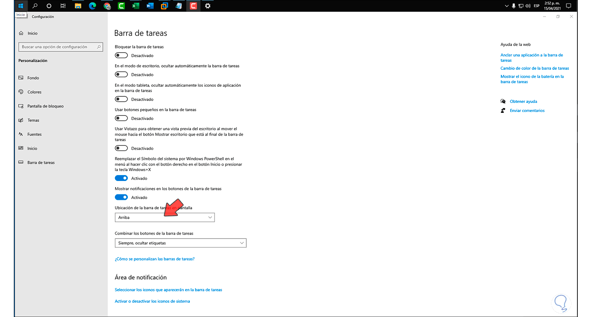Screen dimensions: 592x317
Task: Open Activar o desactivar los iconos de sistema
Action: click(152, 301)
